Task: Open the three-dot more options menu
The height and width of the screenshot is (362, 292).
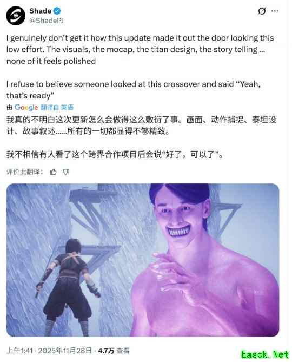Action: (x=275, y=11)
